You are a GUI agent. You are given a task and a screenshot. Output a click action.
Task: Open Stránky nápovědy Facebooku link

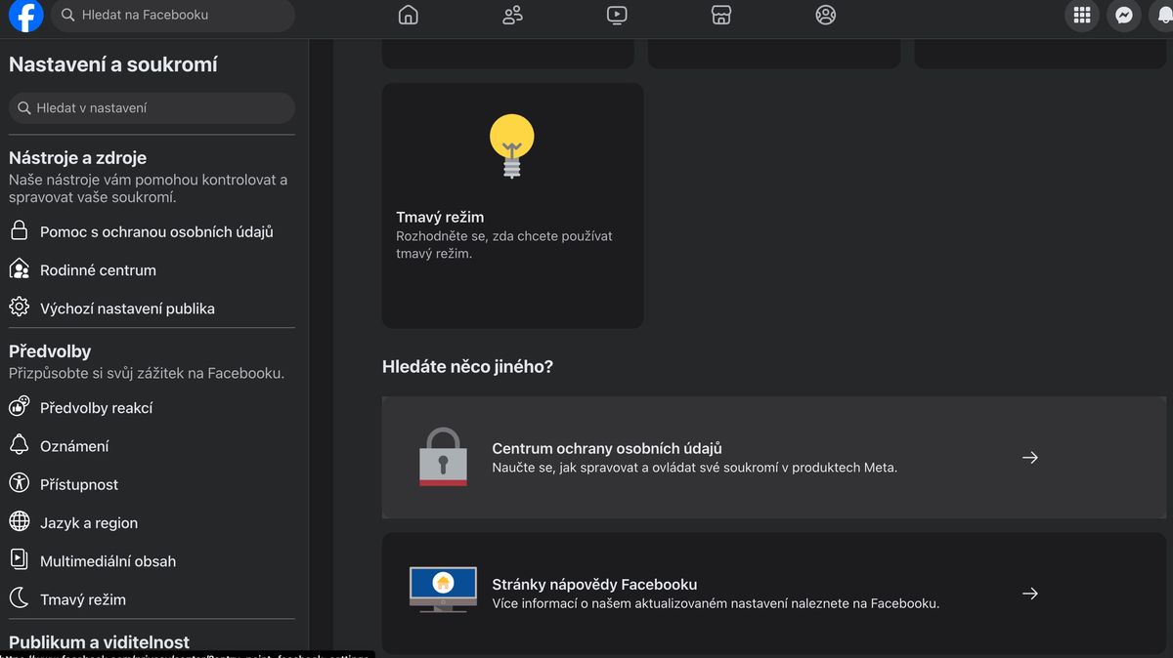(594, 585)
